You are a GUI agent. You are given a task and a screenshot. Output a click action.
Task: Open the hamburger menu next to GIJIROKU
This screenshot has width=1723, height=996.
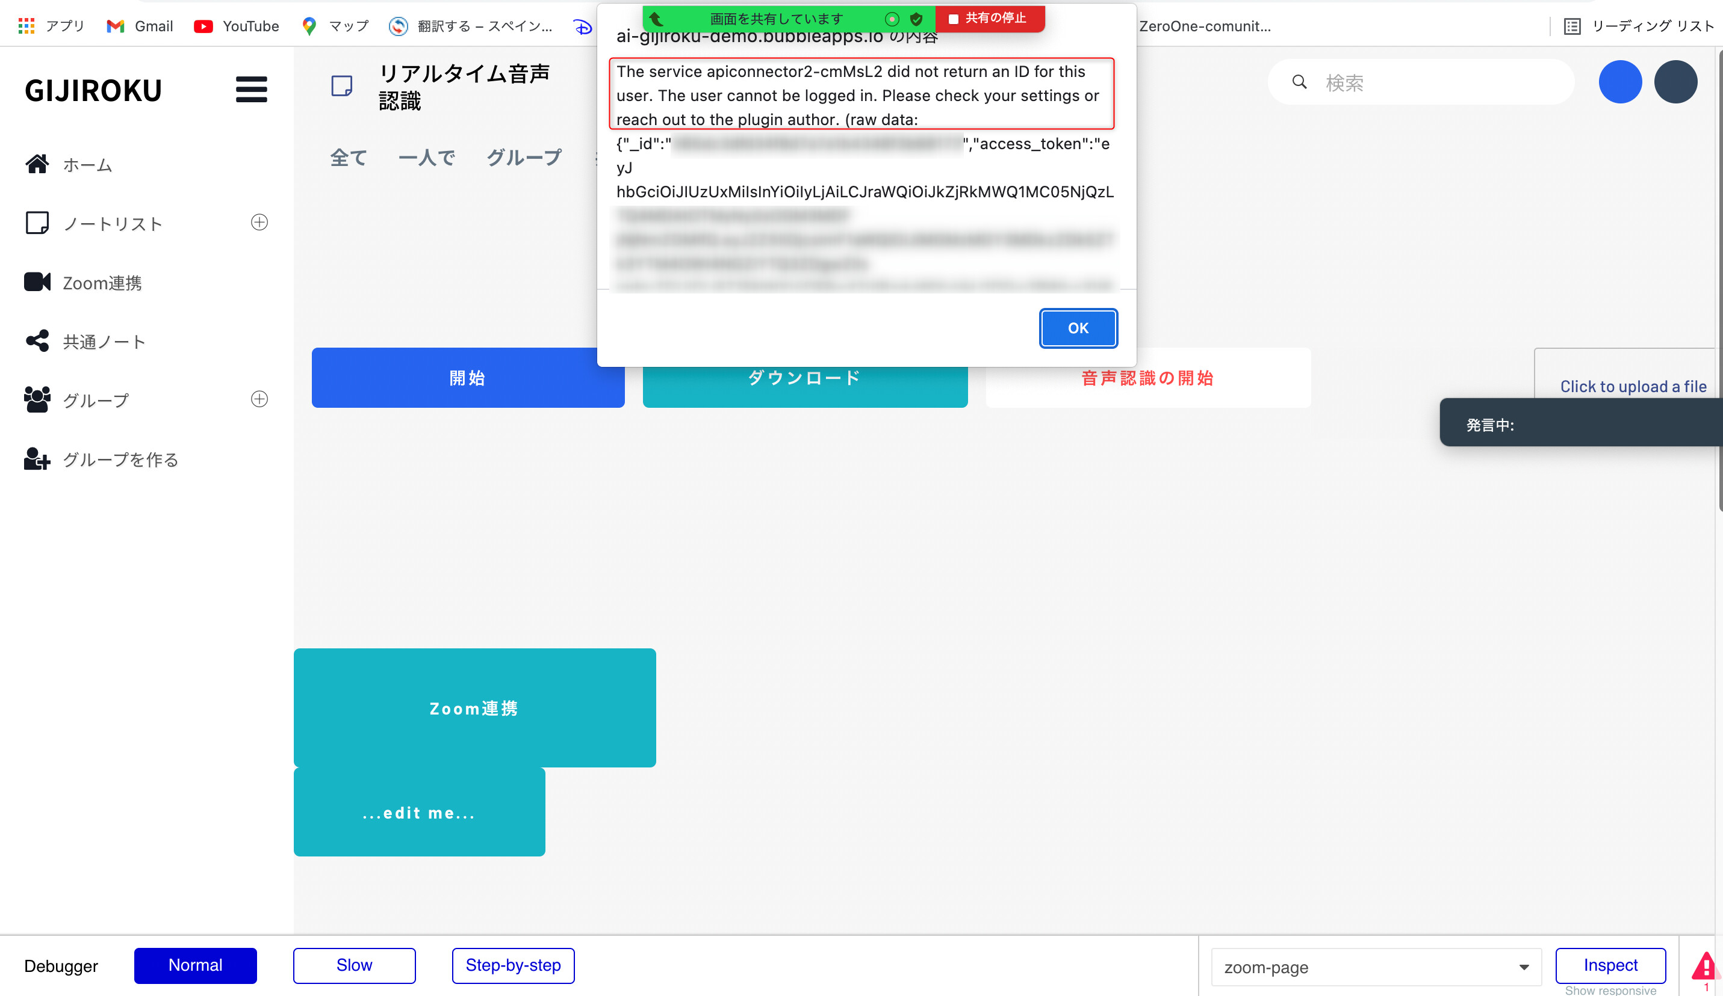[x=251, y=90]
